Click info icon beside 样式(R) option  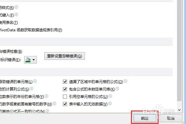pos(16,7)
